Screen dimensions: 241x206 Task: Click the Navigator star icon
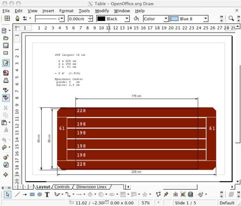coord(6,175)
